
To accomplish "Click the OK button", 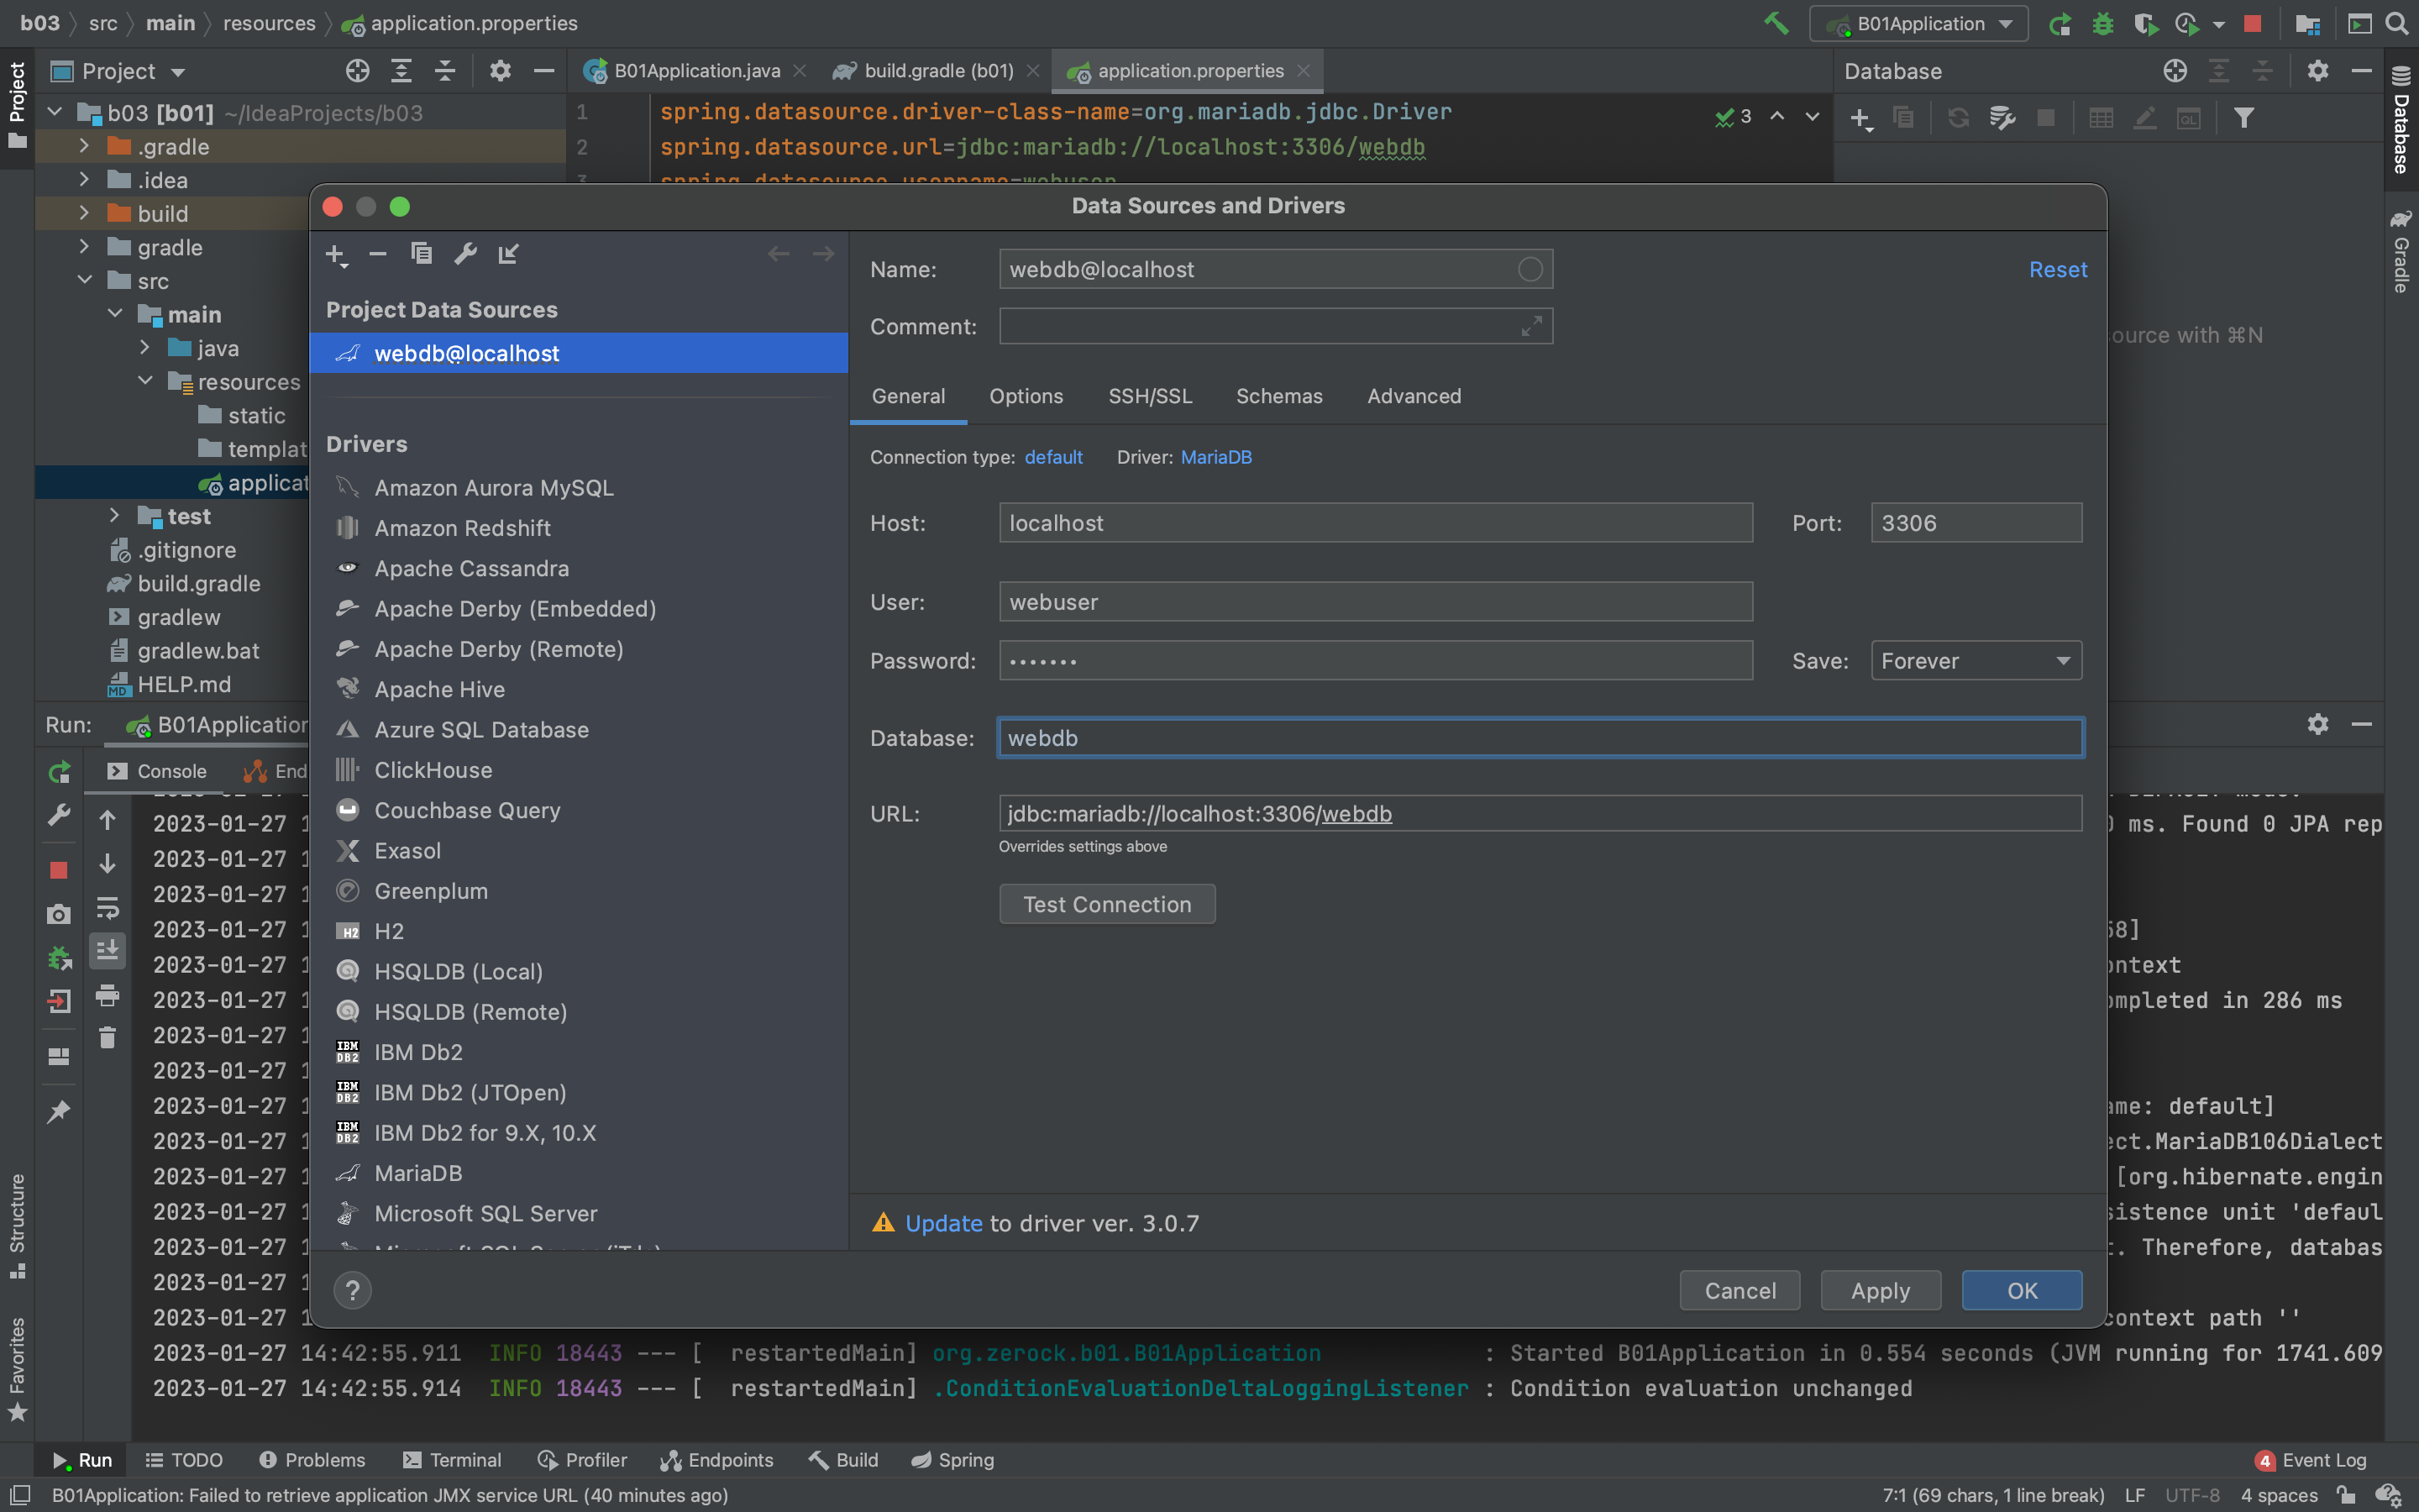I will click(2021, 1290).
